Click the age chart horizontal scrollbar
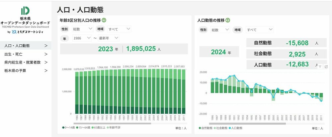 click(106, 123)
